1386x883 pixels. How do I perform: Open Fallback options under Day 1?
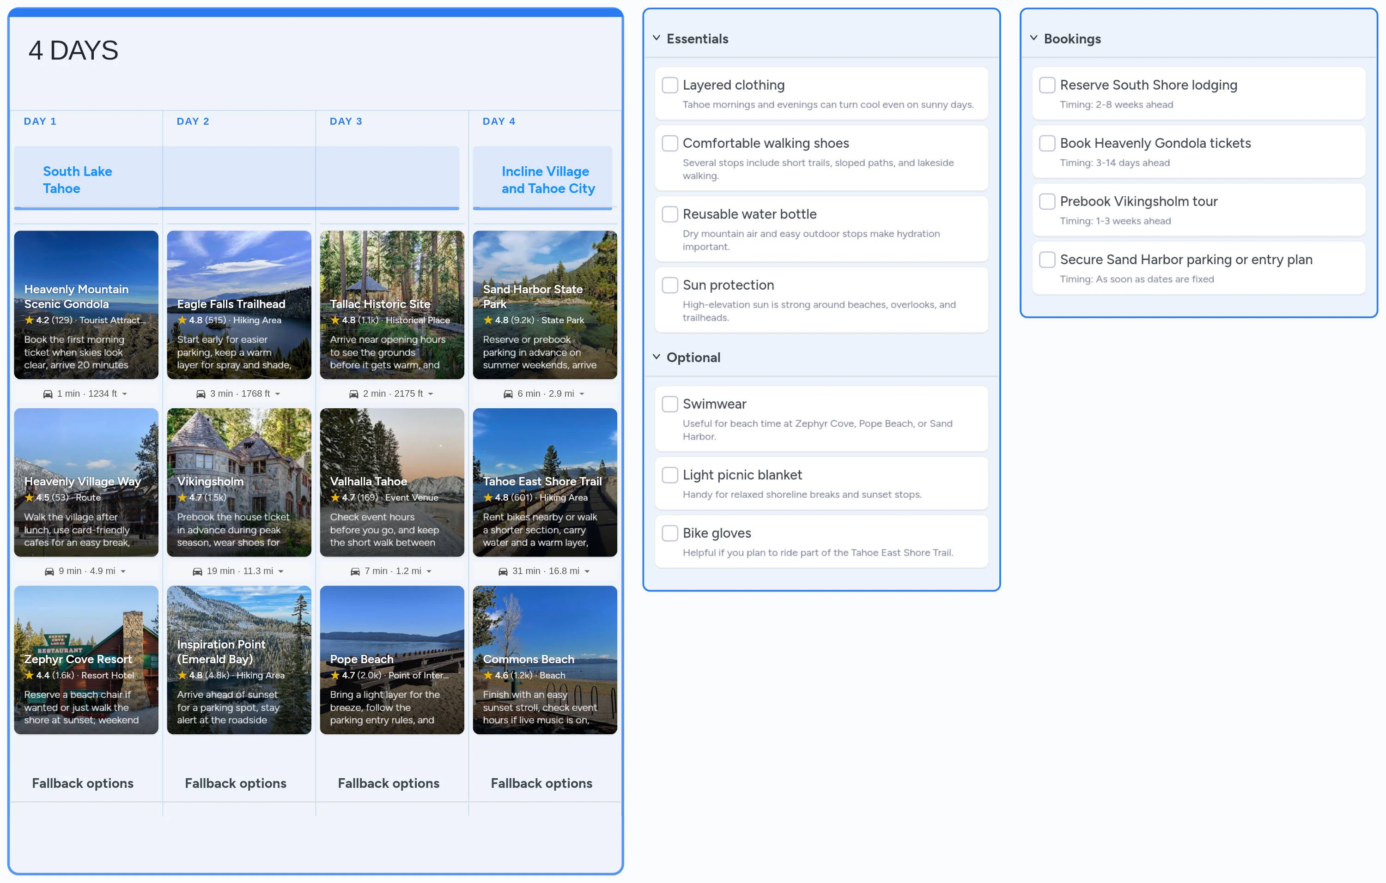[83, 783]
